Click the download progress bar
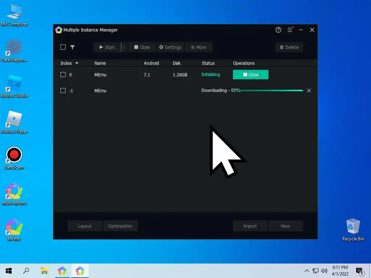This screenshot has width=371, height=278. click(267, 90)
